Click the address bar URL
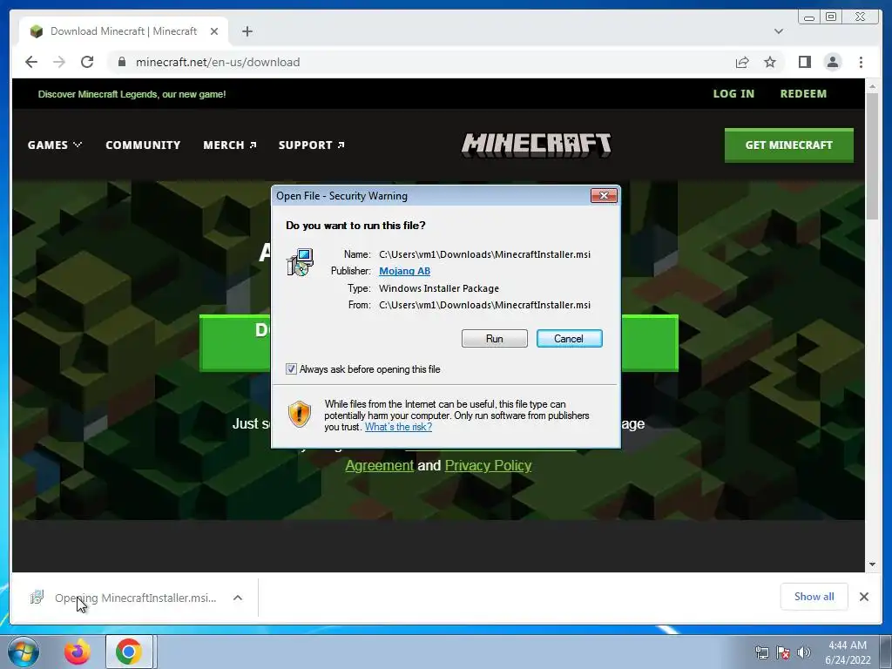The image size is (892, 669). [218, 62]
